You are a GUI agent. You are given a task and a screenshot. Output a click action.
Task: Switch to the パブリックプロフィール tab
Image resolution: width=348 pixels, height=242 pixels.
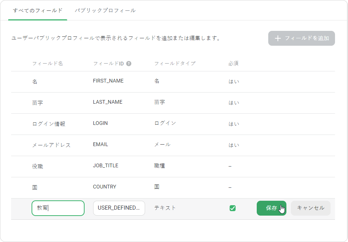pos(105,10)
